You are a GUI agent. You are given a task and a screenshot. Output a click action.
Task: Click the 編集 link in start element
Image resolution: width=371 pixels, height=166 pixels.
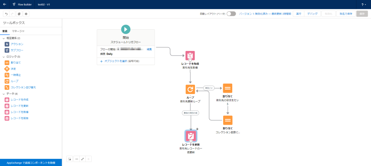[x=149, y=49]
